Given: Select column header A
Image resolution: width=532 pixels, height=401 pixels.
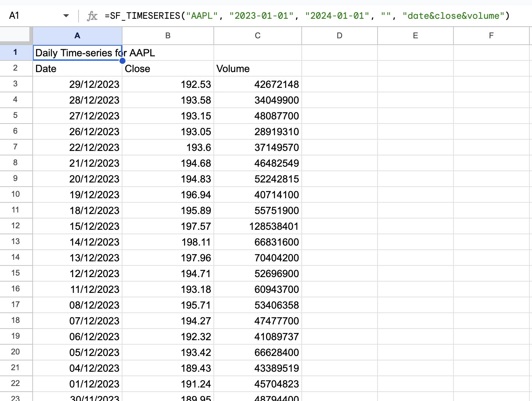Looking at the screenshot, I should (77, 35).
